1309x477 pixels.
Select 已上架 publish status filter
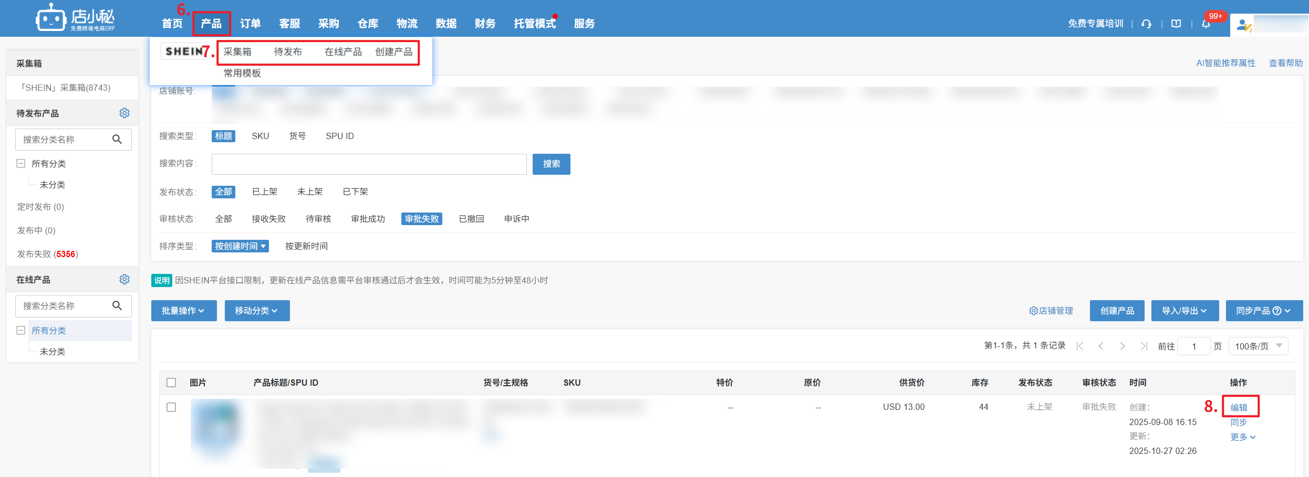pyautogui.click(x=264, y=192)
